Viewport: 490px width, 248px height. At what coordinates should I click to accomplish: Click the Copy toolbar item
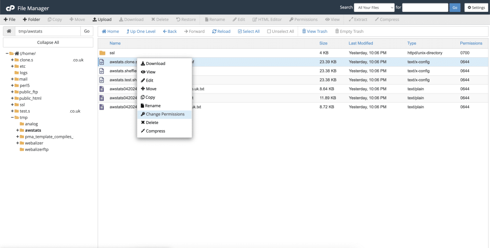click(55, 20)
